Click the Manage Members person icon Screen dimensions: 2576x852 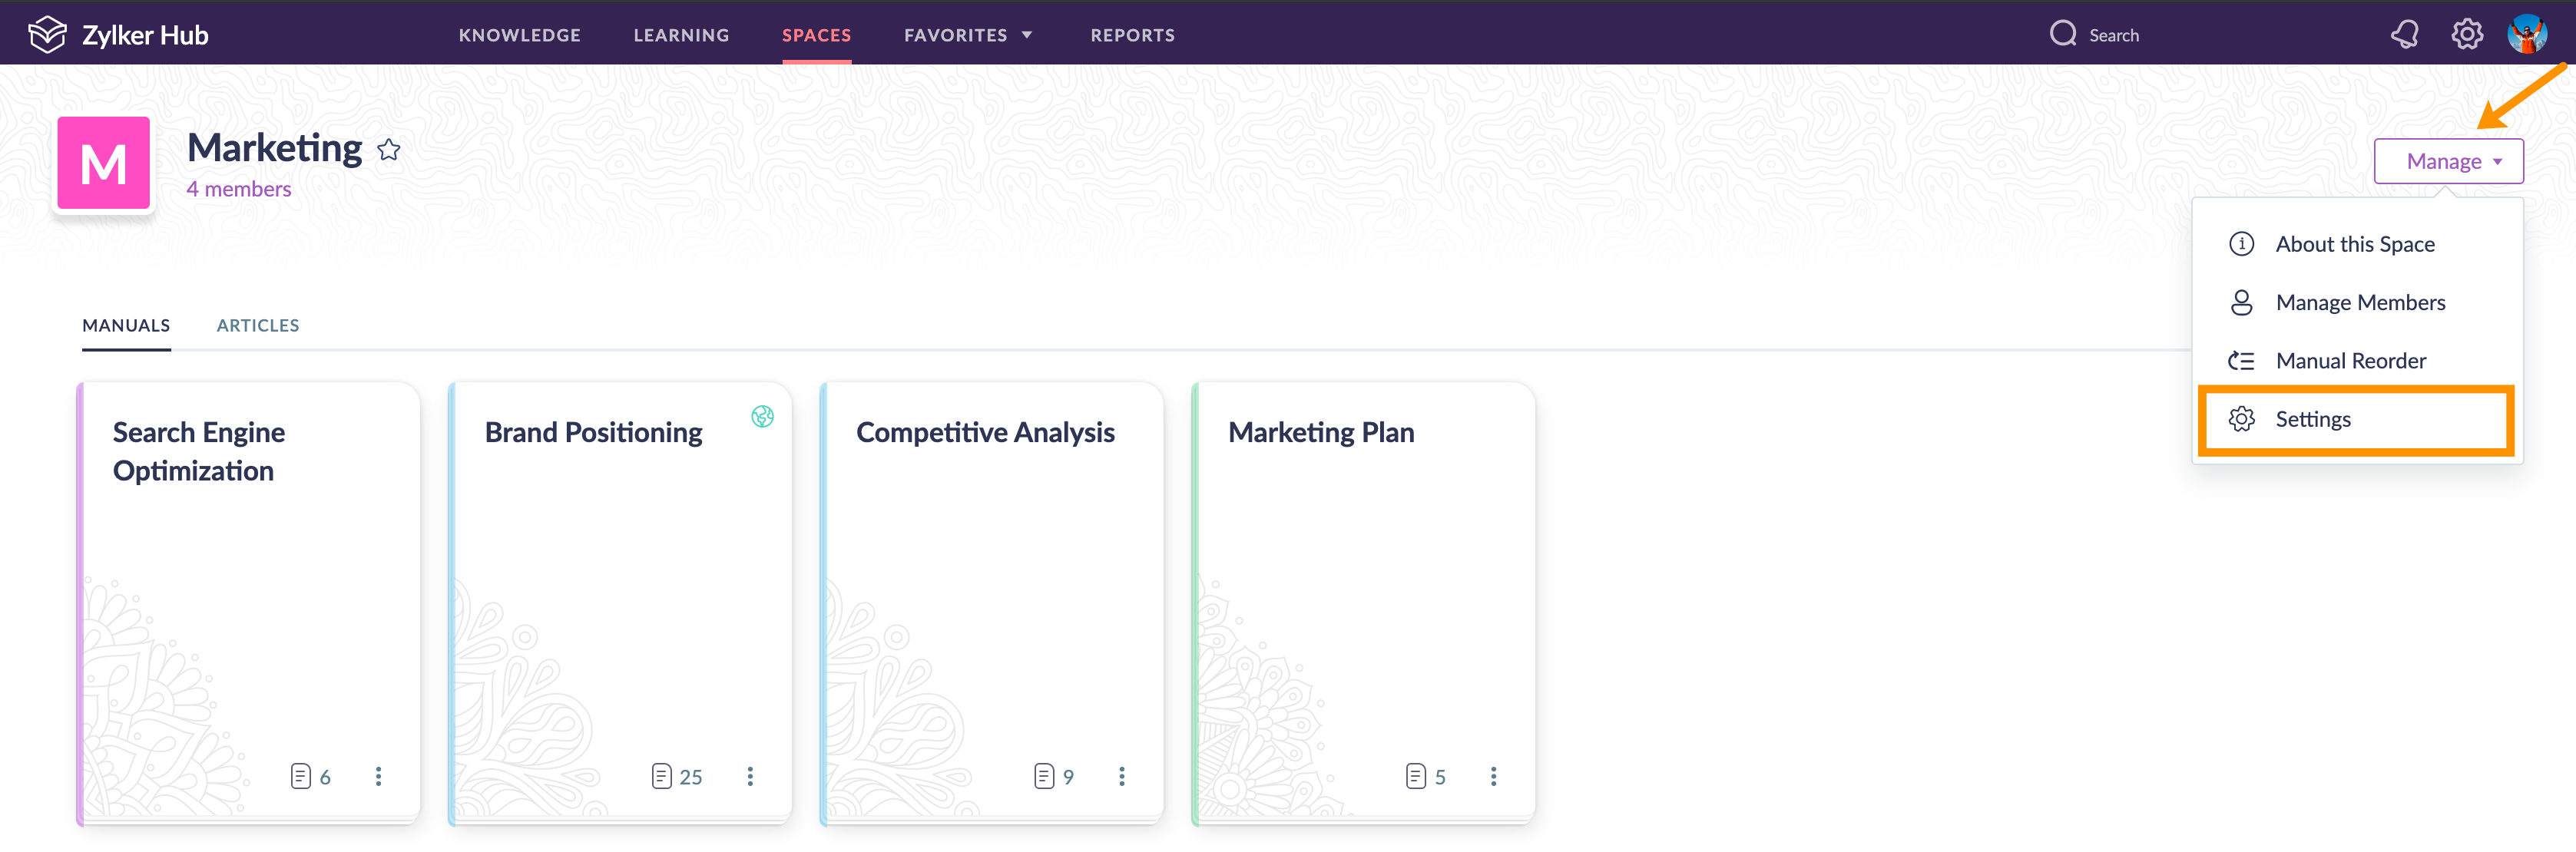tap(2241, 302)
